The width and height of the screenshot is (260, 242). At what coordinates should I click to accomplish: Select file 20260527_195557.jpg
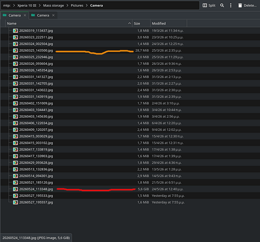point(36,202)
